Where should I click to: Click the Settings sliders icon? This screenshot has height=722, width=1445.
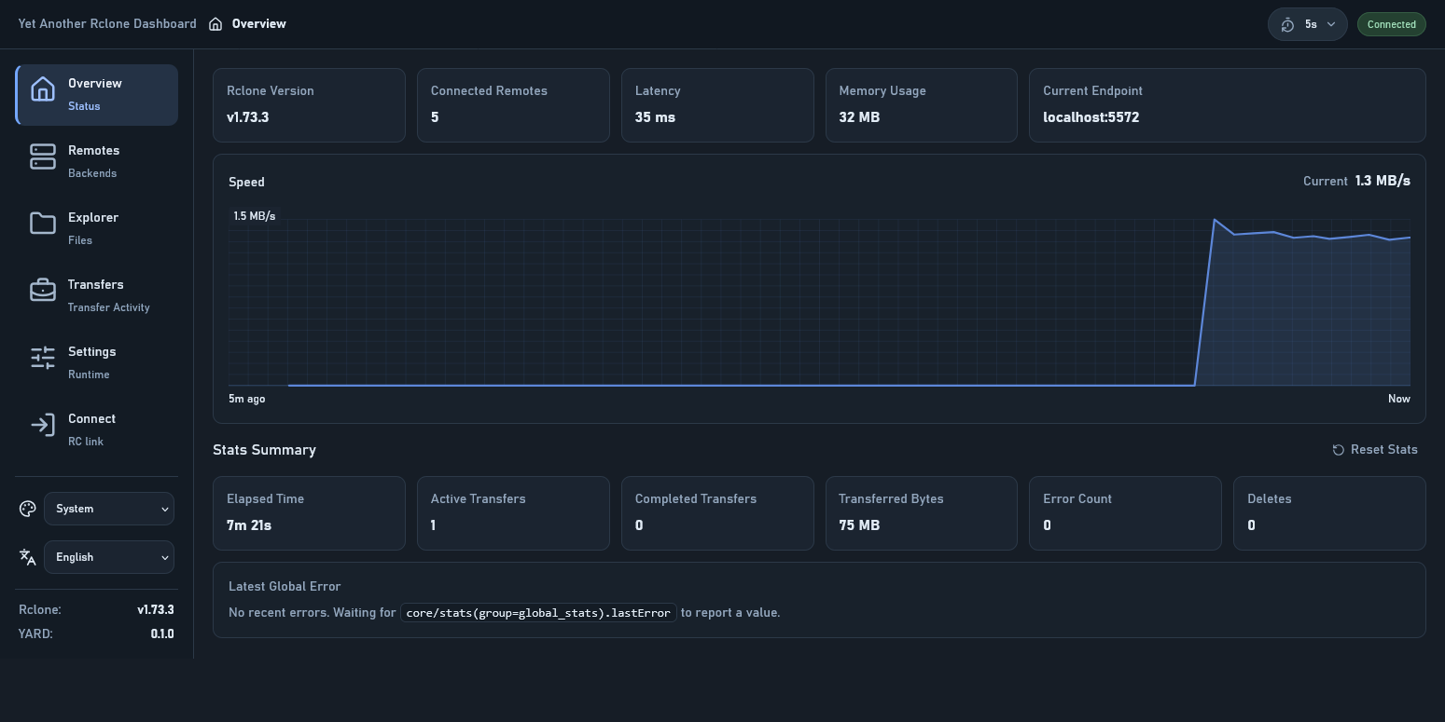[43, 358]
